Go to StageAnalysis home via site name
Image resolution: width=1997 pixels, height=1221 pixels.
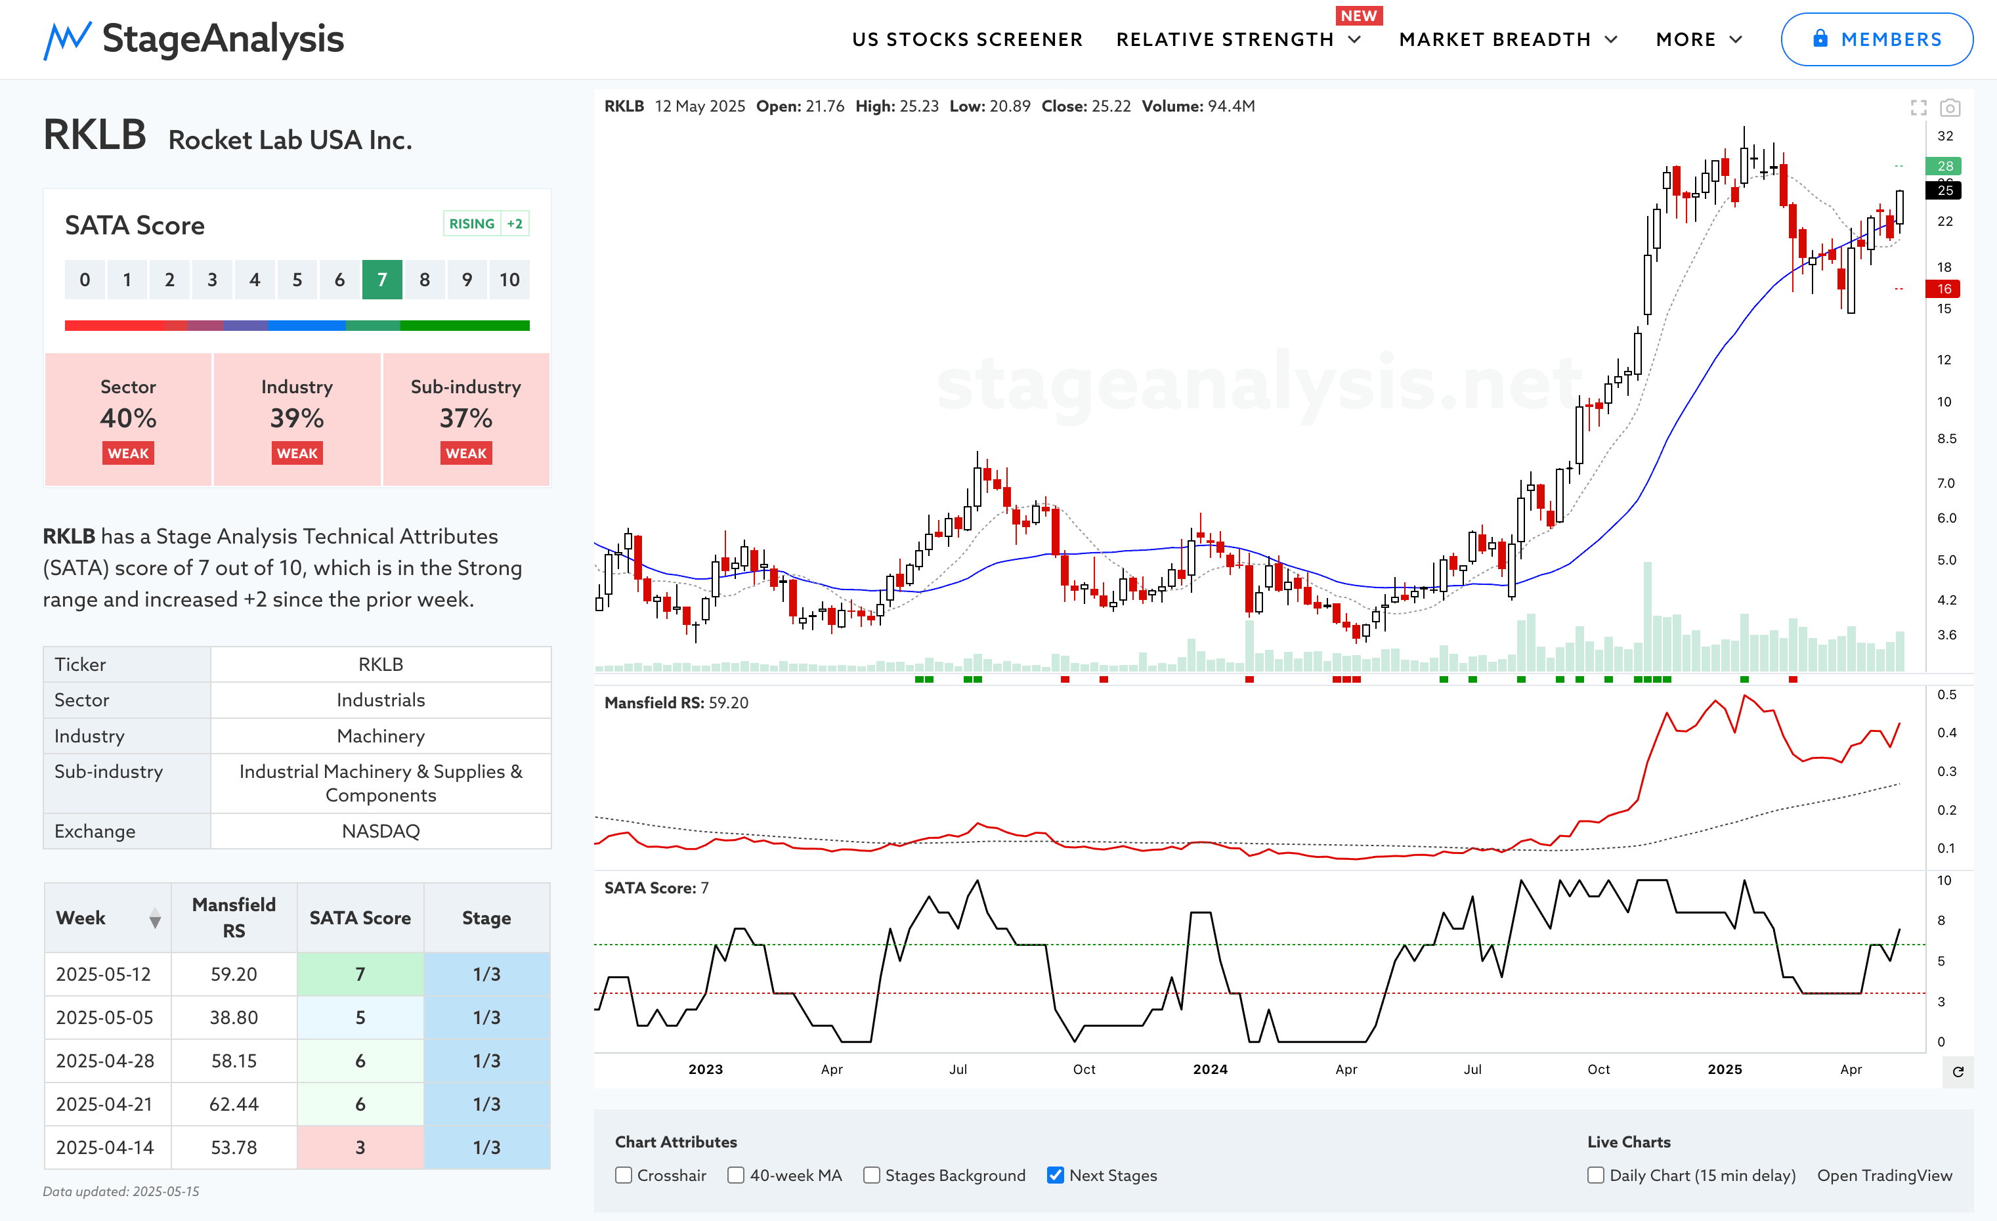223,39
